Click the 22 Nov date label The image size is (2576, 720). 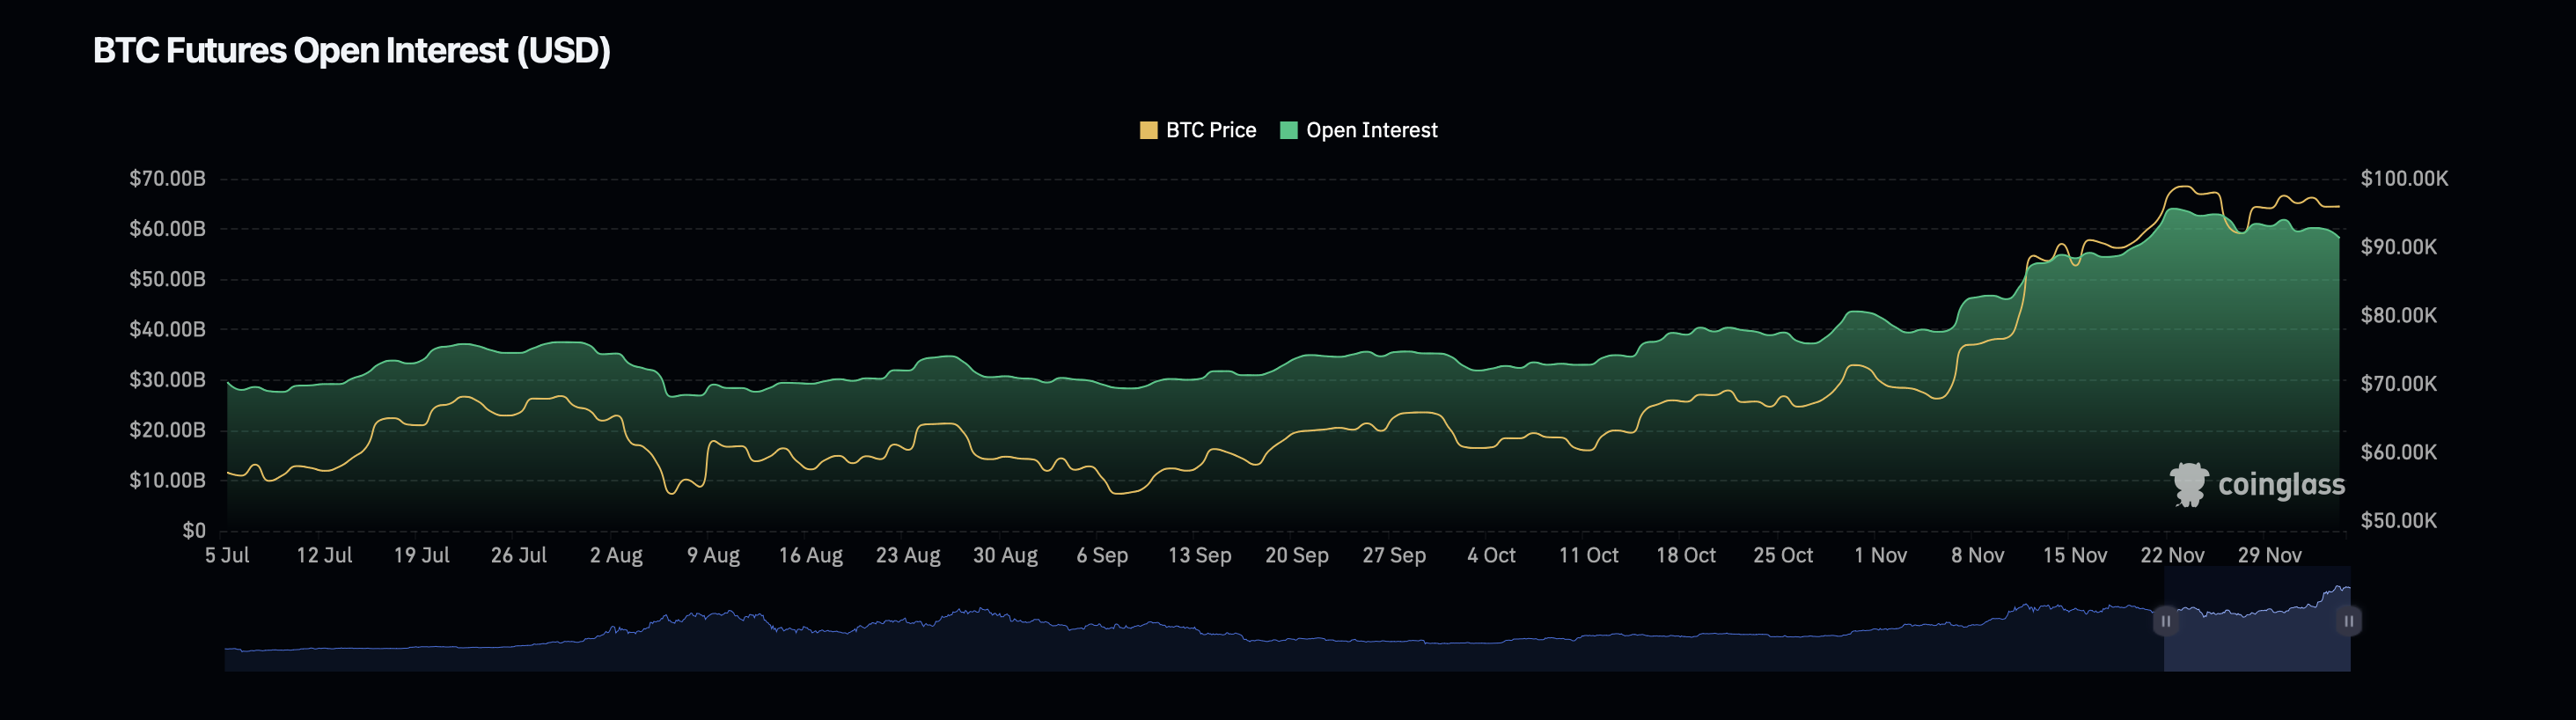[2172, 556]
